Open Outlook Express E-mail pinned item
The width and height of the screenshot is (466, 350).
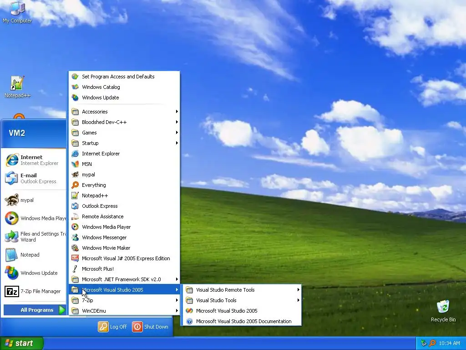point(35,178)
